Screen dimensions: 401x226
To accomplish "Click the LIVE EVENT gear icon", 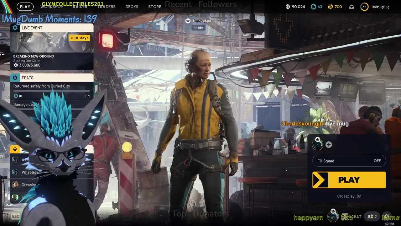I will [x=15, y=28].
